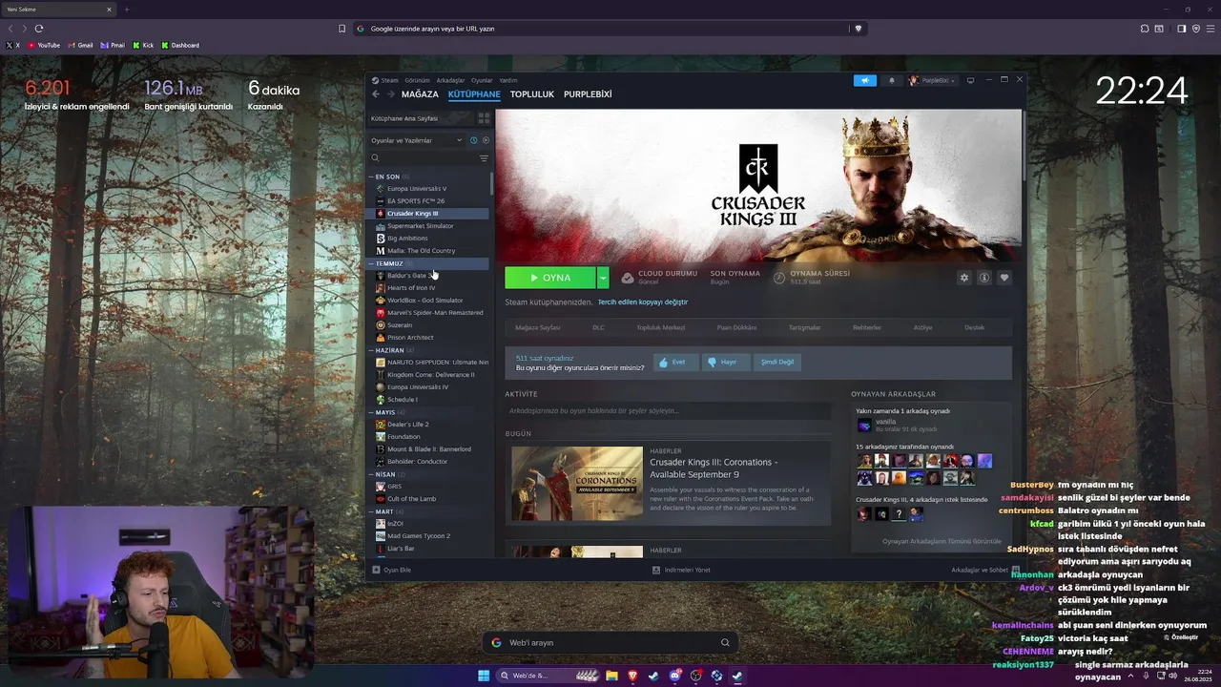The height and width of the screenshot is (687, 1221).
Task: Click the Web'i arayın search box
Action: 610,642
